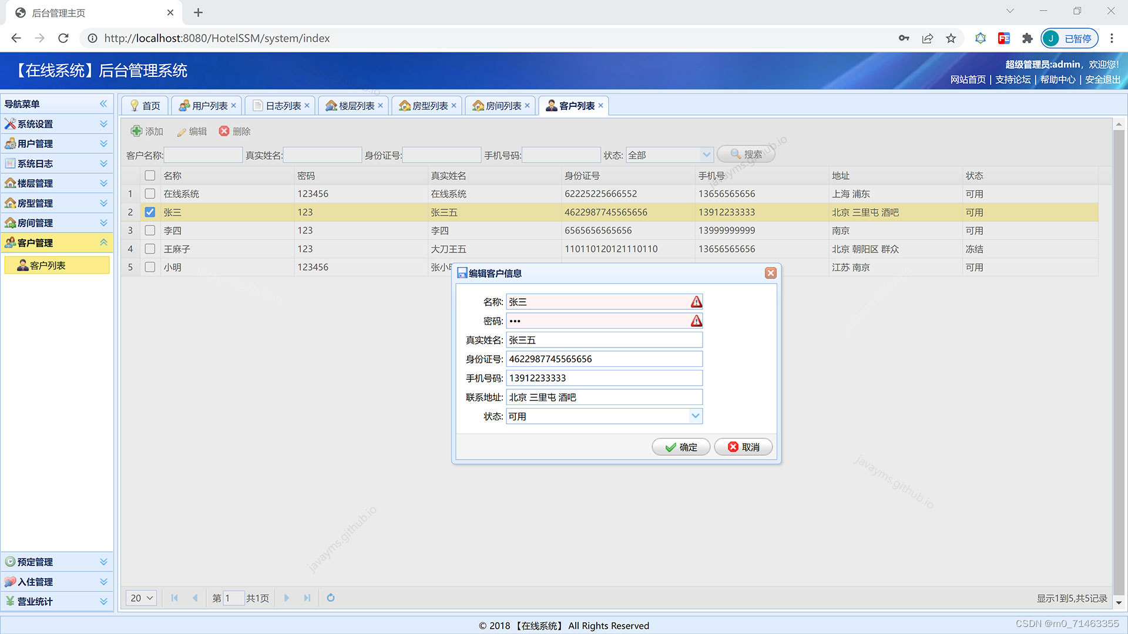Click the pagination refresh icon
Screen dimensions: 1128x634
tap(331, 598)
